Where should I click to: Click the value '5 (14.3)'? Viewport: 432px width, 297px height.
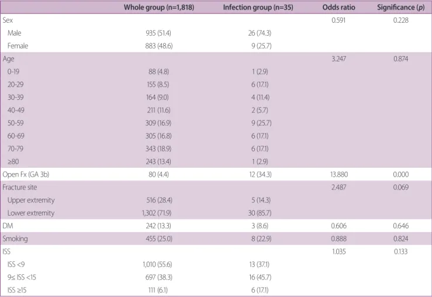click(261, 200)
